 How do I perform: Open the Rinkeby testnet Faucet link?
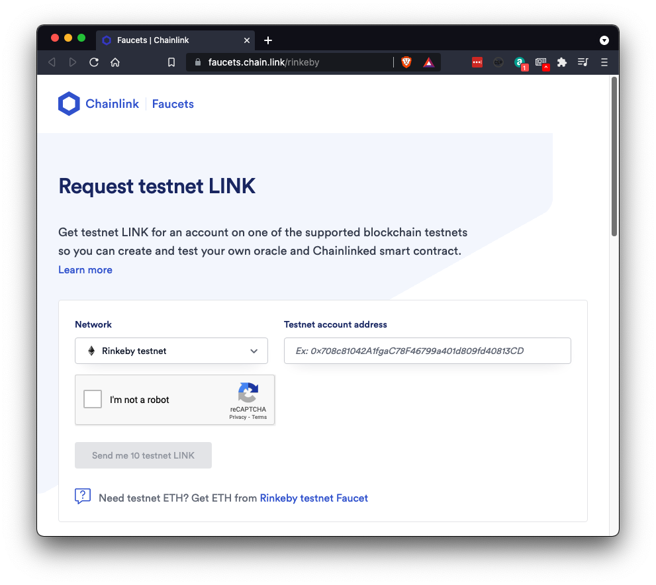pos(314,498)
